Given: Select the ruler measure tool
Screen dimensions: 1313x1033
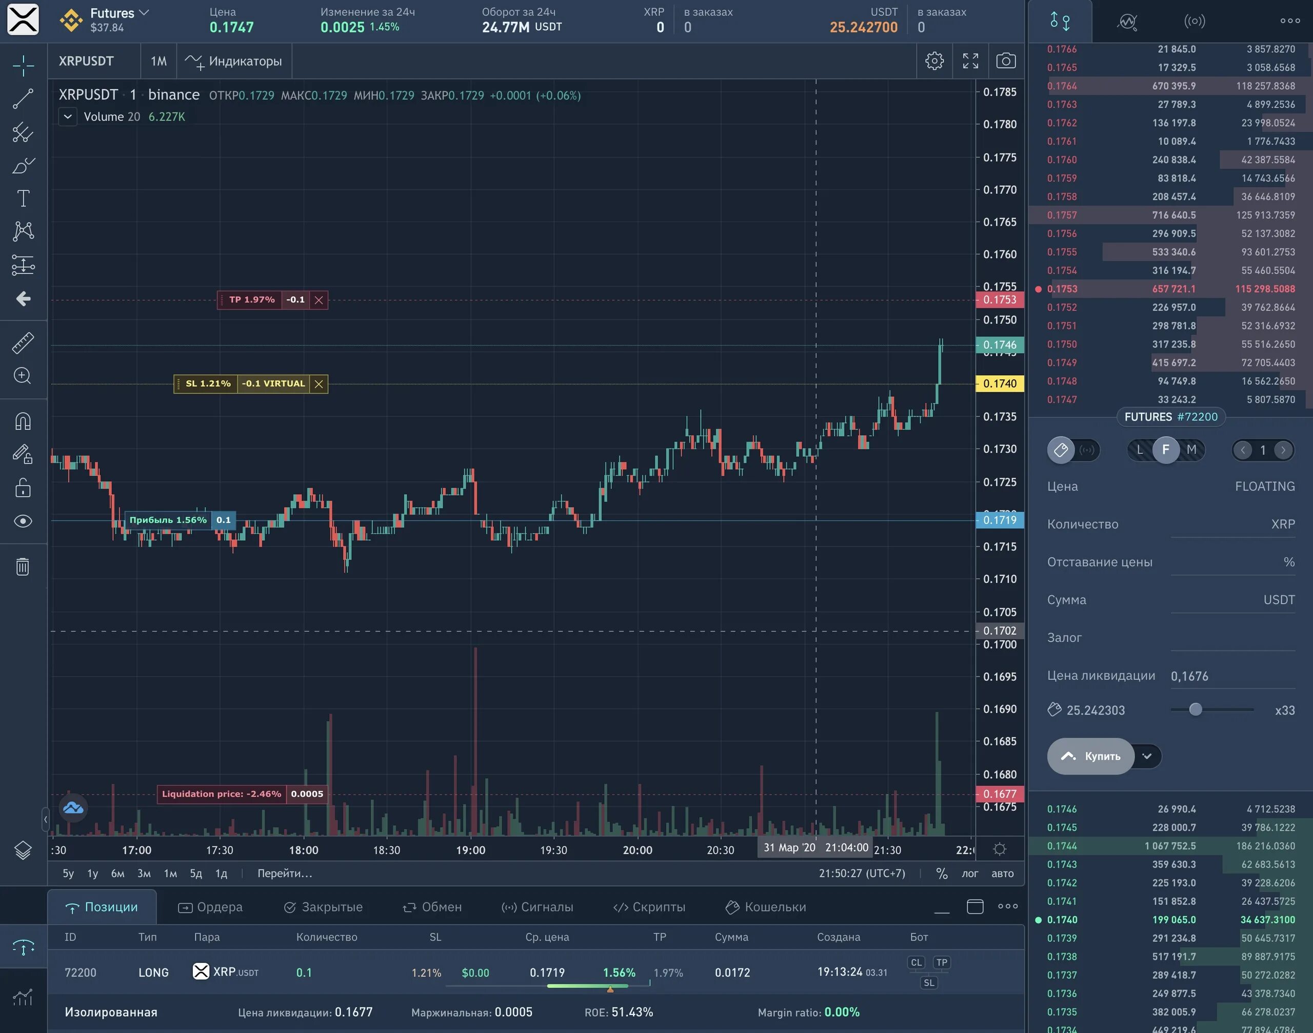Looking at the screenshot, I should click(23, 343).
